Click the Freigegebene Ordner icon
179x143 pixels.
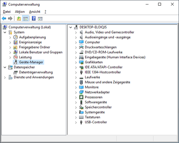click(x=16, y=47)
